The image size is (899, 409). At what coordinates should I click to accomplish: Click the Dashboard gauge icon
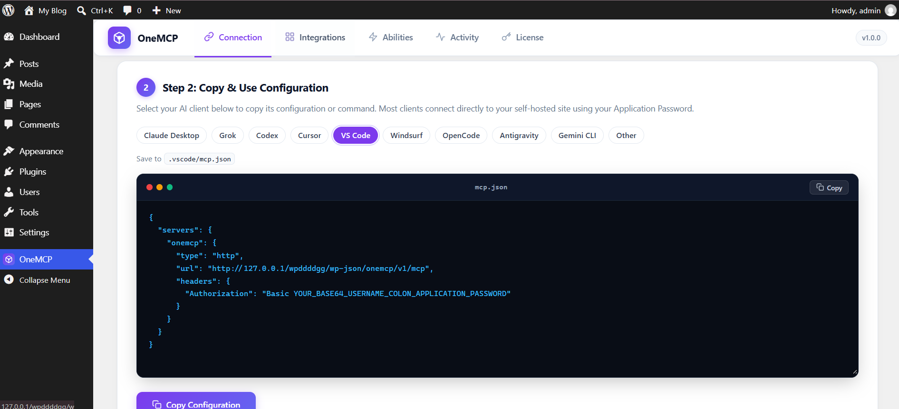pyautogui.click(x=9, y=37)
